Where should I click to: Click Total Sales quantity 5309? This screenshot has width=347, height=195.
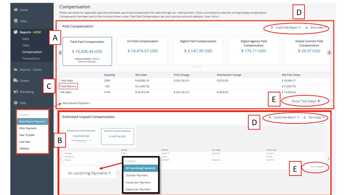click(107, 80)
